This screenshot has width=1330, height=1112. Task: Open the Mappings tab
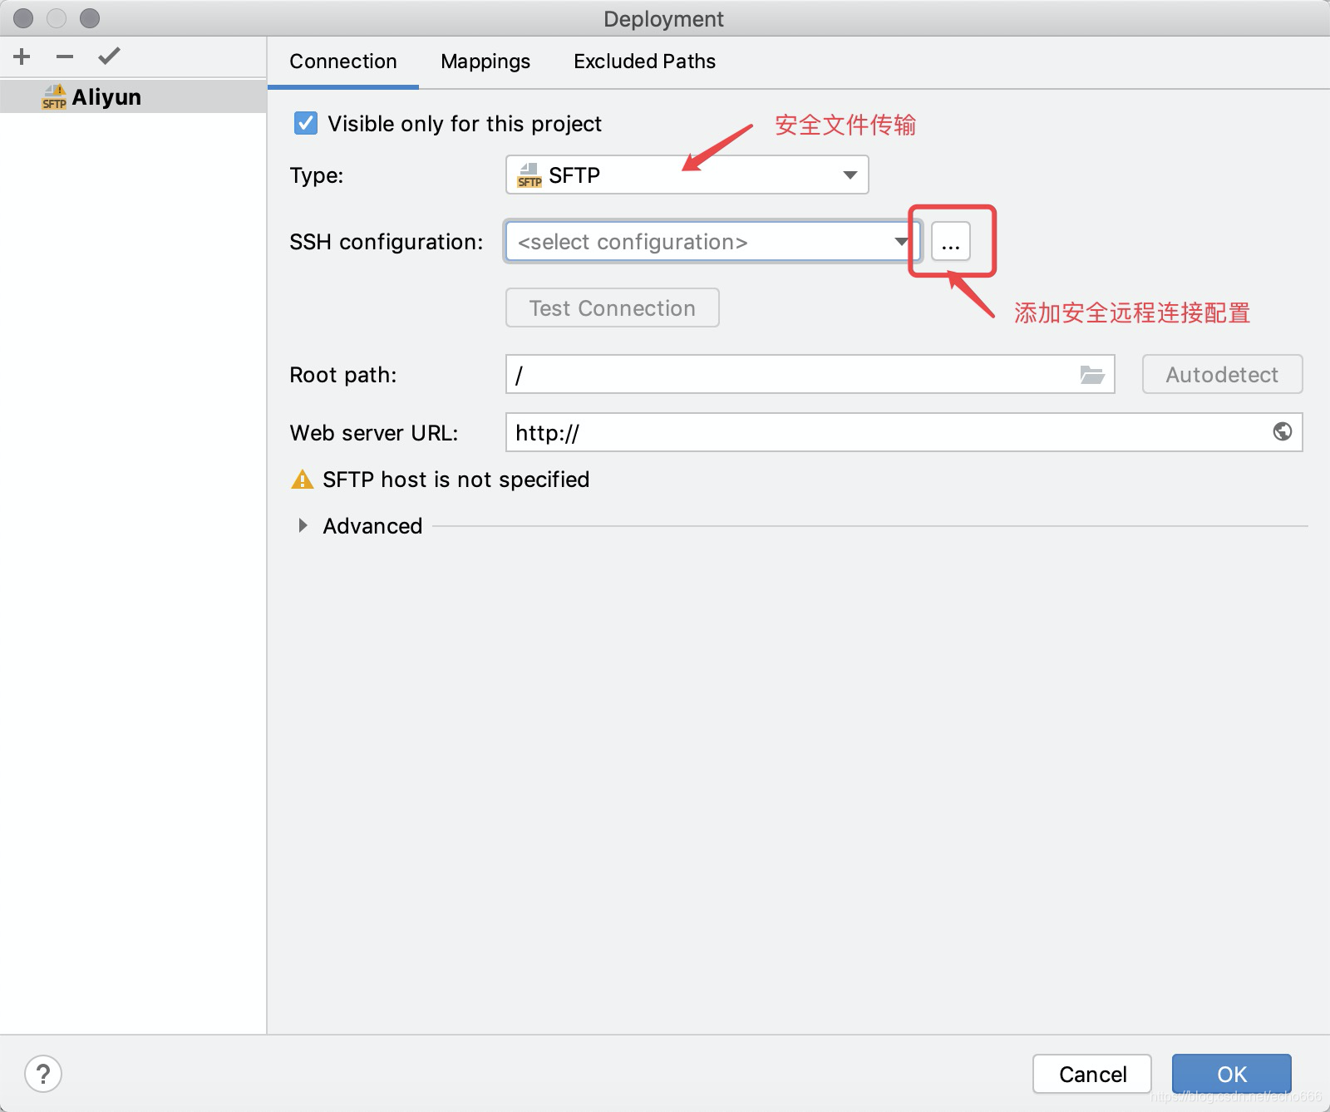[x=485, y=62]
